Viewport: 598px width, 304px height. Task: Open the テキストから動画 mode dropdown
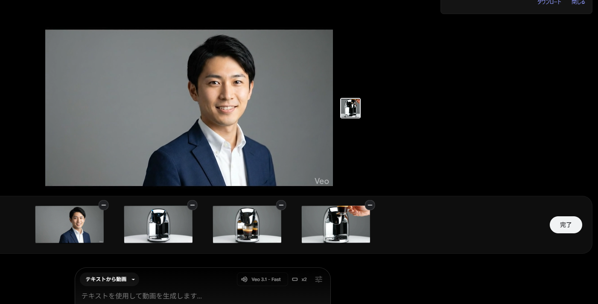109,279
